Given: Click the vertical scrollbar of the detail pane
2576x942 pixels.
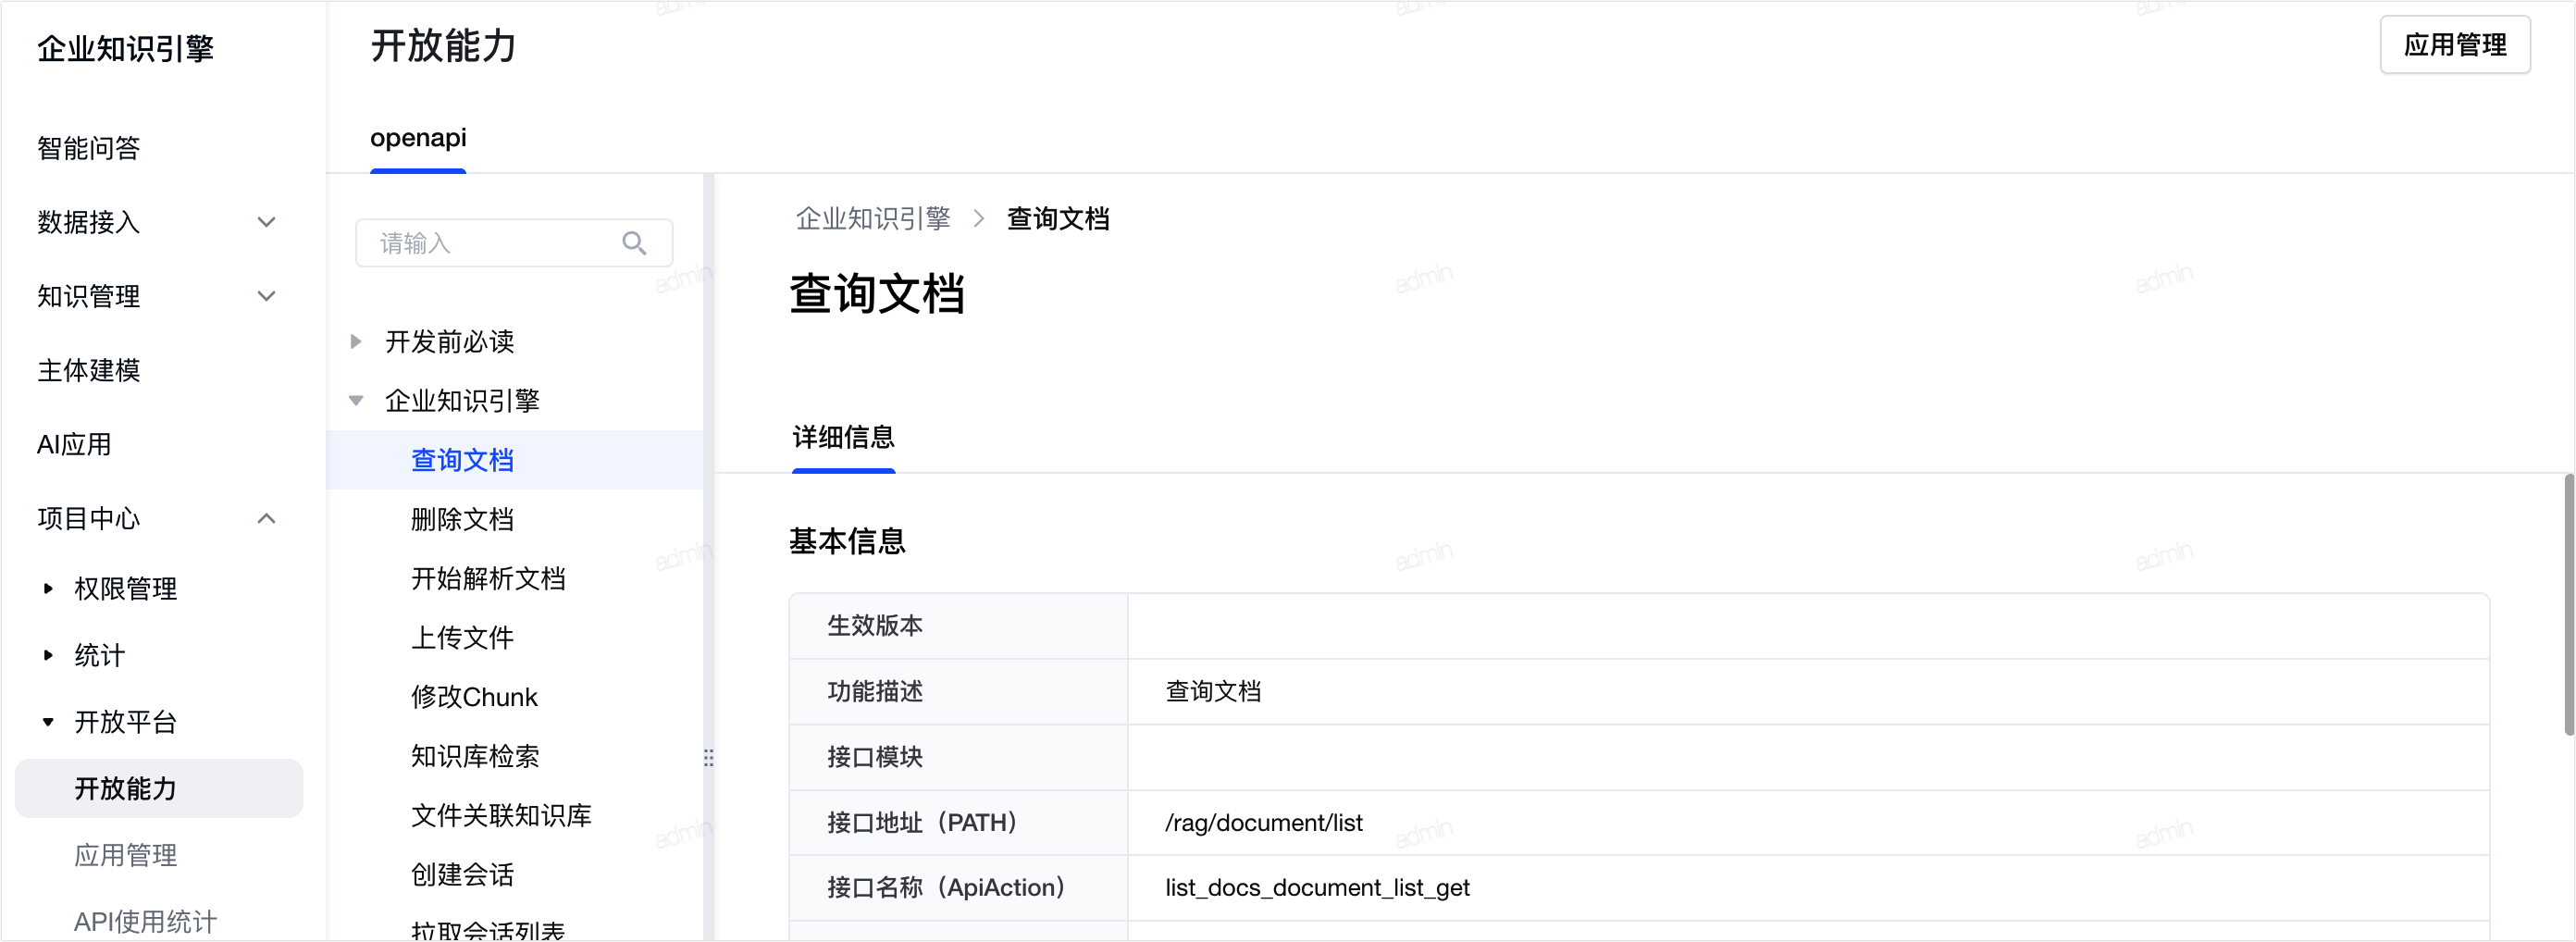Looking at the screenshot, I should (2569, 604).
